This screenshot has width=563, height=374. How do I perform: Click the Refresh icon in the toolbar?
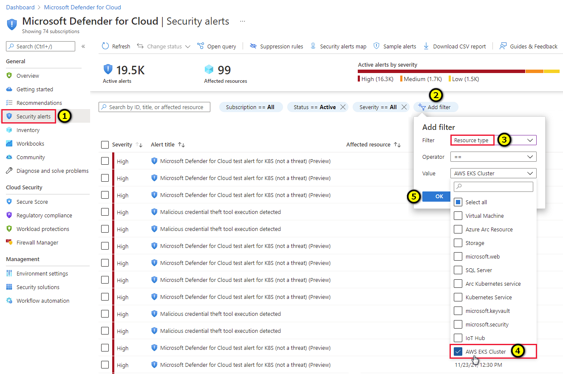105,46
